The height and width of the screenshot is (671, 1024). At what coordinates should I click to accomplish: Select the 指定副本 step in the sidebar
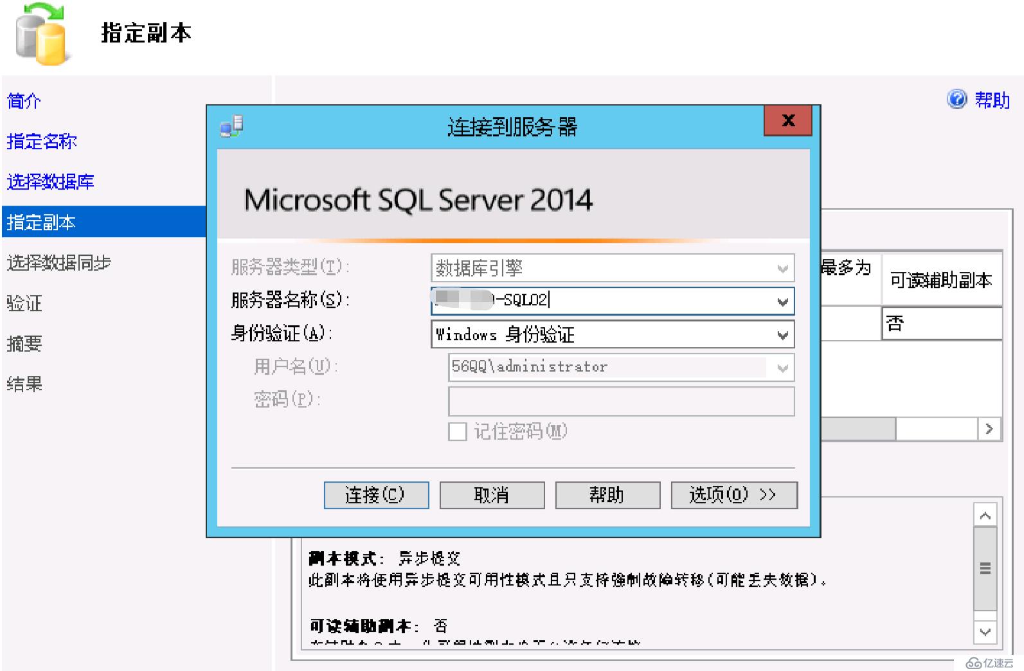[x=103, y=222]
